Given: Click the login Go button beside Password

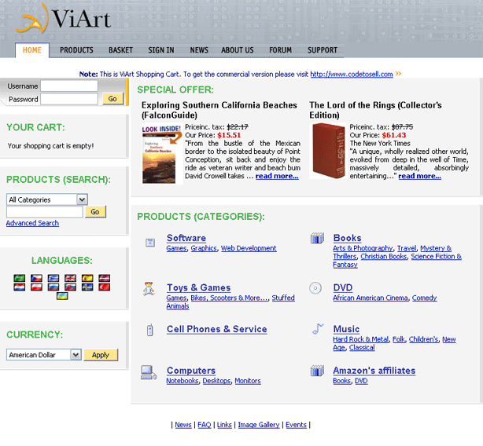Looking at the screenshot, I should (112, 99).
